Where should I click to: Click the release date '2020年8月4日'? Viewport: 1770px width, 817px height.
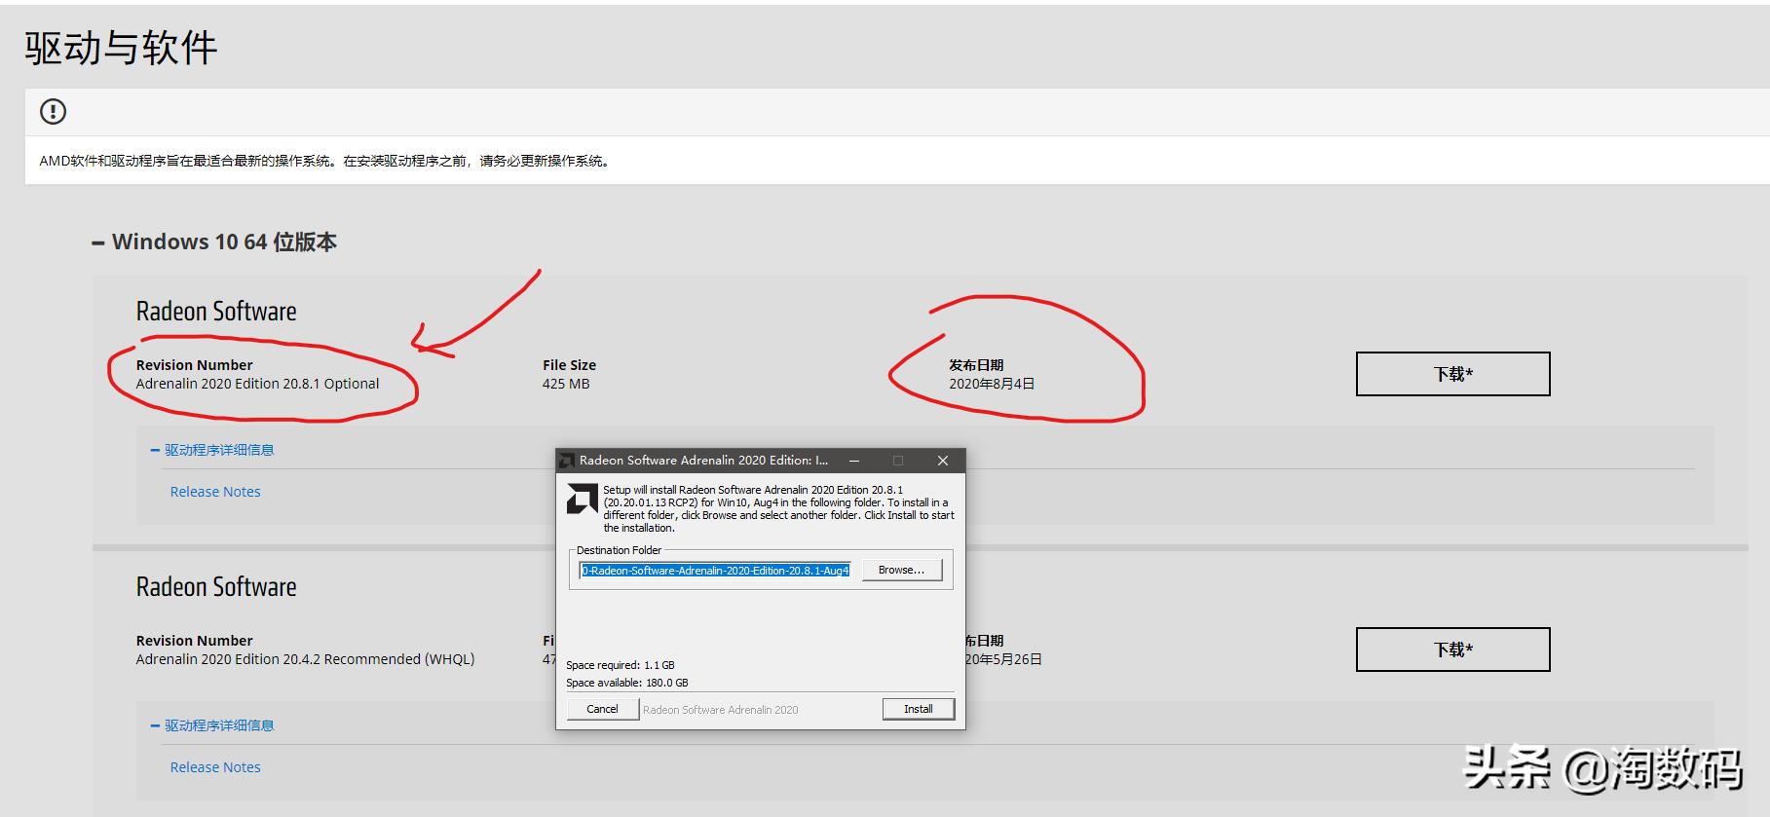click(992, 384)
